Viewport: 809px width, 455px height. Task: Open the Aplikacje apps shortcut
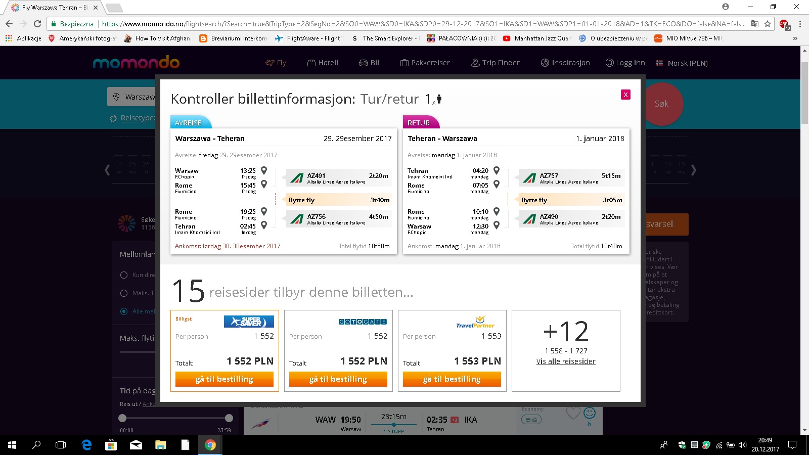pos(23,38)
